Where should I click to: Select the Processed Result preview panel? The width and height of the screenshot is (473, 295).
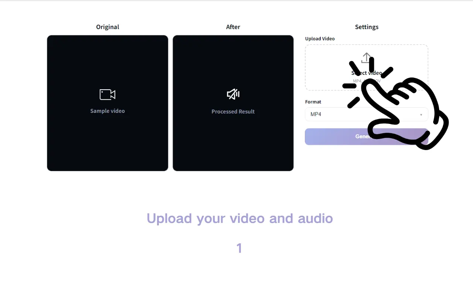(x=233, y=103)
